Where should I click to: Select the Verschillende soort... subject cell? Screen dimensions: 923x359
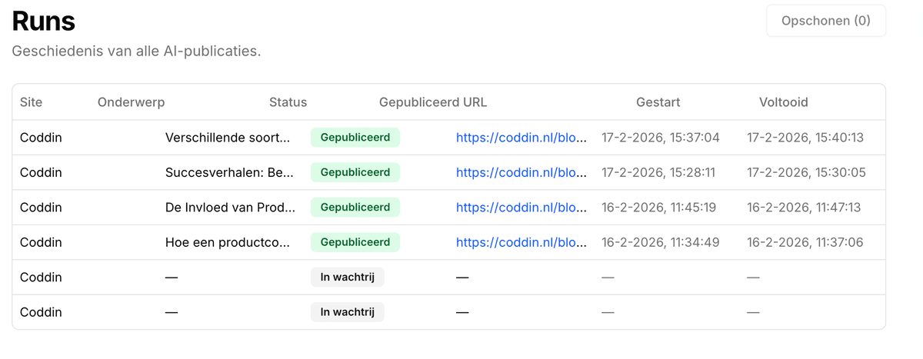[228, 138]
